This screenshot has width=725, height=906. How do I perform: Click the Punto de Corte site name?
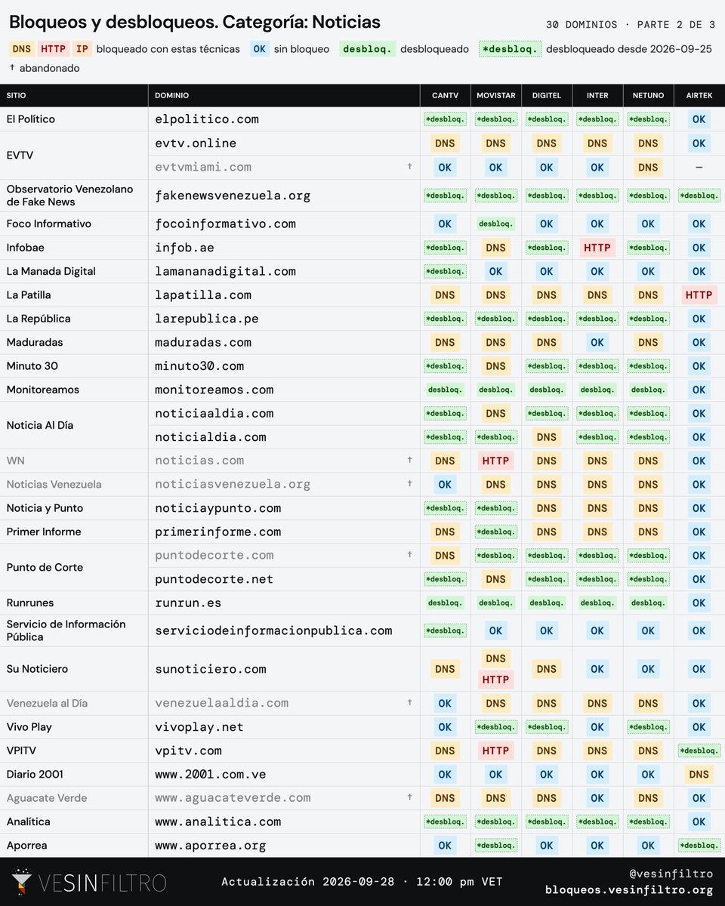click(x=45, y=567)
